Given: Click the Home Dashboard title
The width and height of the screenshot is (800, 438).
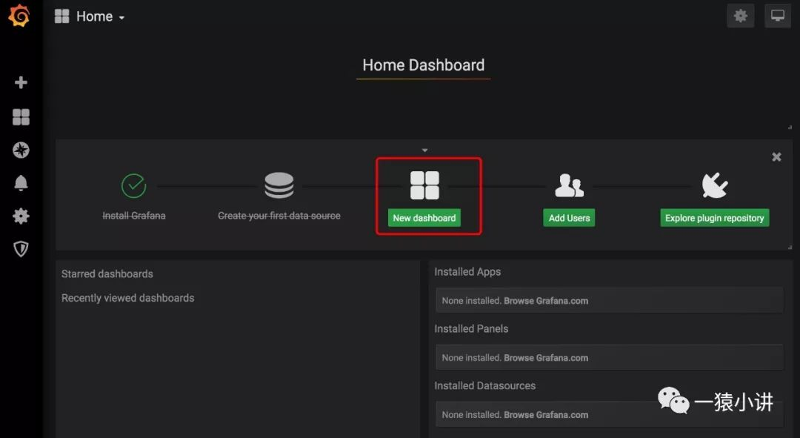Looking at the screenshot, I should click(x=424, y=65).
